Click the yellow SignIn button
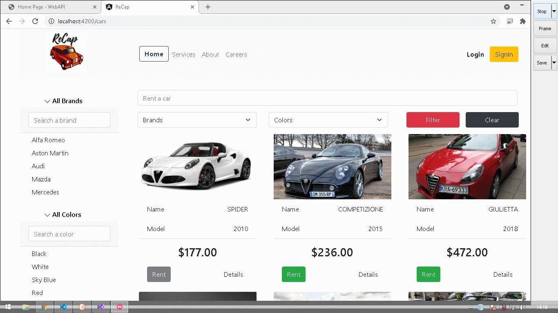The image size is (558, 313). tap(504, 54)
